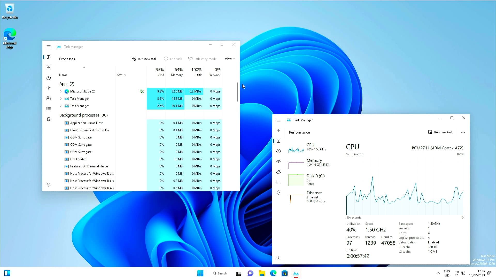Open more options ellipsis in Performance window
This screenshot has height=279, width=496.
pos(463,132)
